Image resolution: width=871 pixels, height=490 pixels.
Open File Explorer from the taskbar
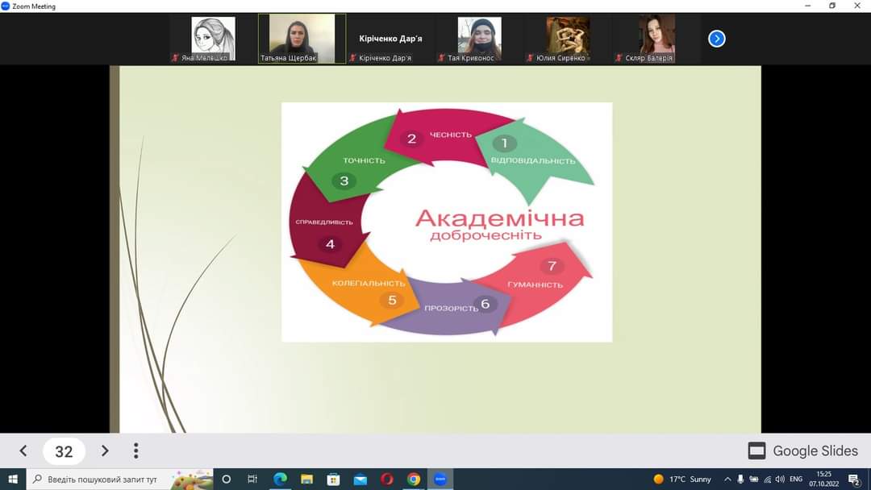coord(306,480)
